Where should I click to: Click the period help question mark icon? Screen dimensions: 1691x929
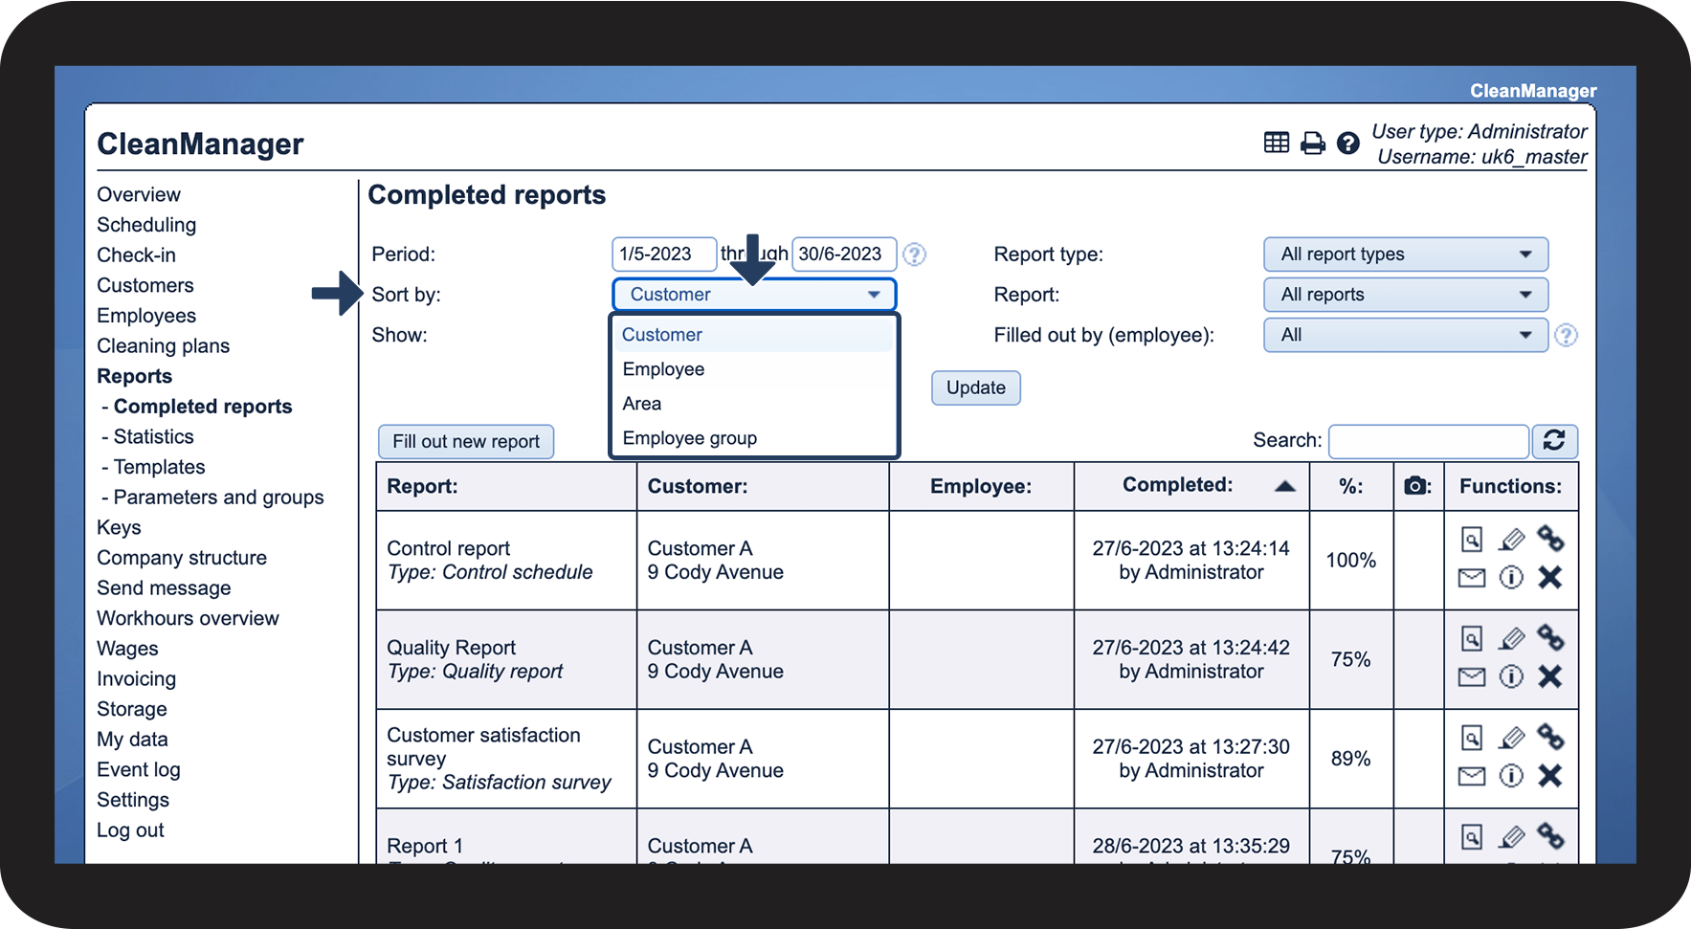click(x=914, y=254)
